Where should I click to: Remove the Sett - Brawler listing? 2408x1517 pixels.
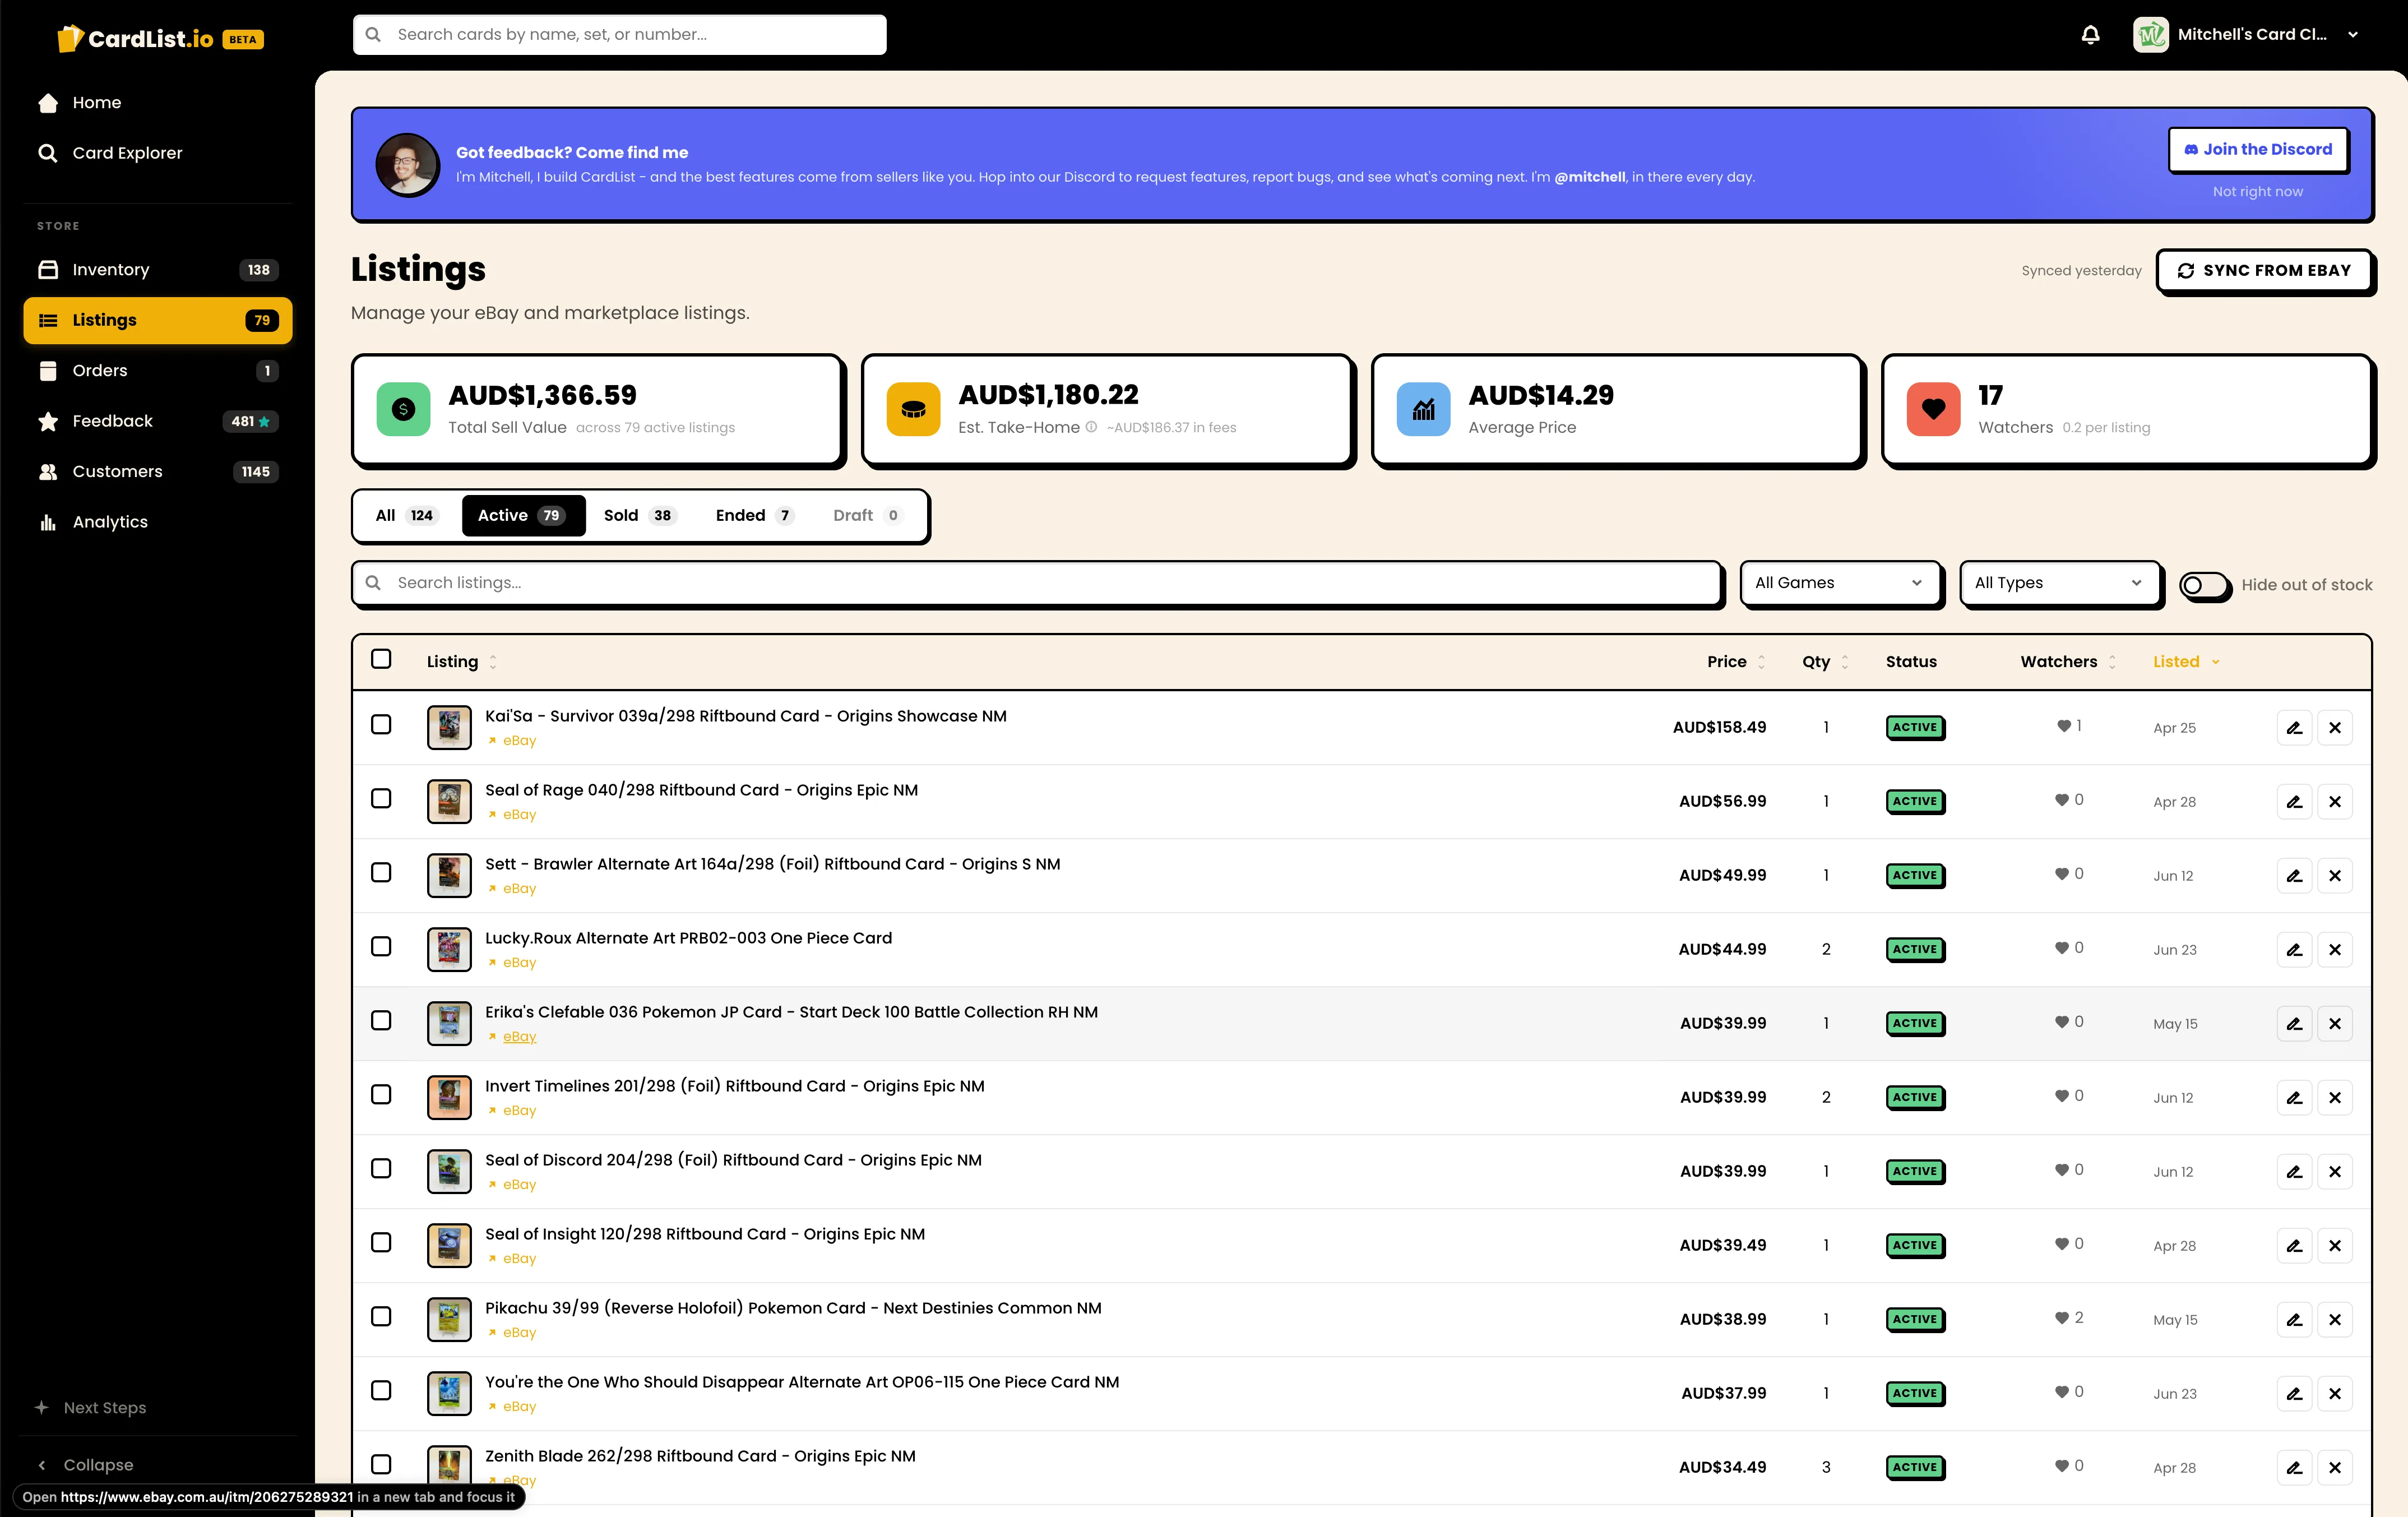tap(2334, 876)
